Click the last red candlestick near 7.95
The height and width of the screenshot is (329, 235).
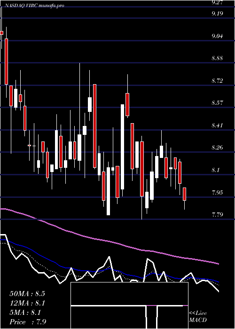pos(185,194)
